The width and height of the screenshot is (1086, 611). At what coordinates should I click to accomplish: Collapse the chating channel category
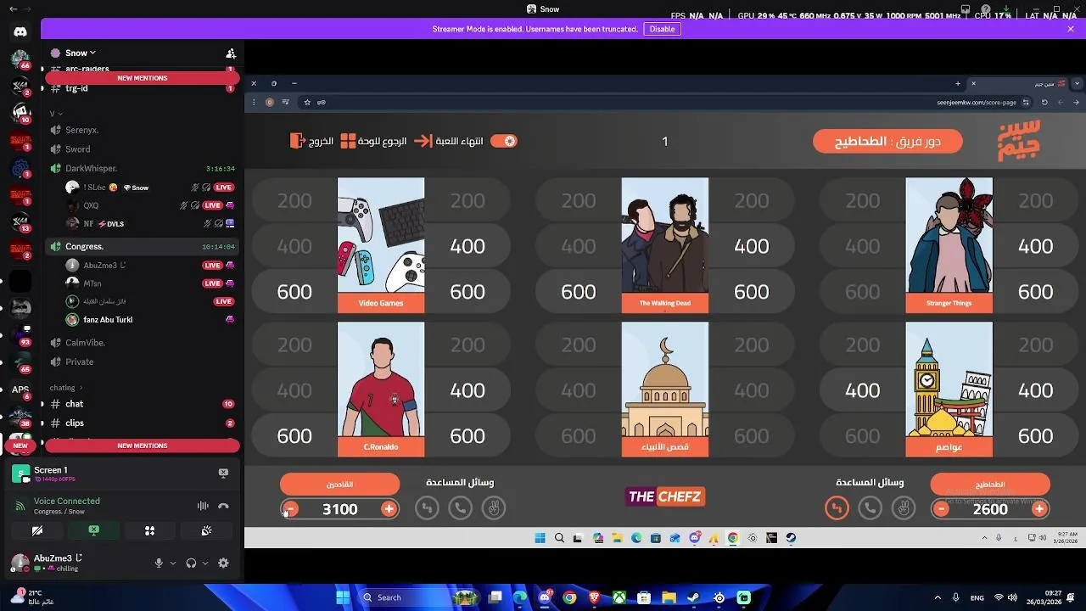point(65,388)
